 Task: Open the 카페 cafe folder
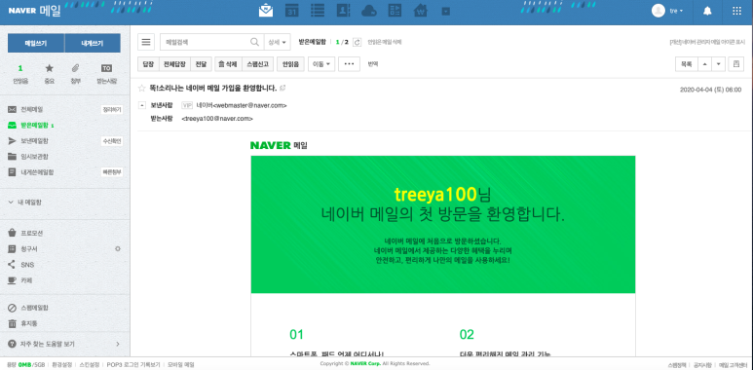pyautogui.click(x=26, y=280)
